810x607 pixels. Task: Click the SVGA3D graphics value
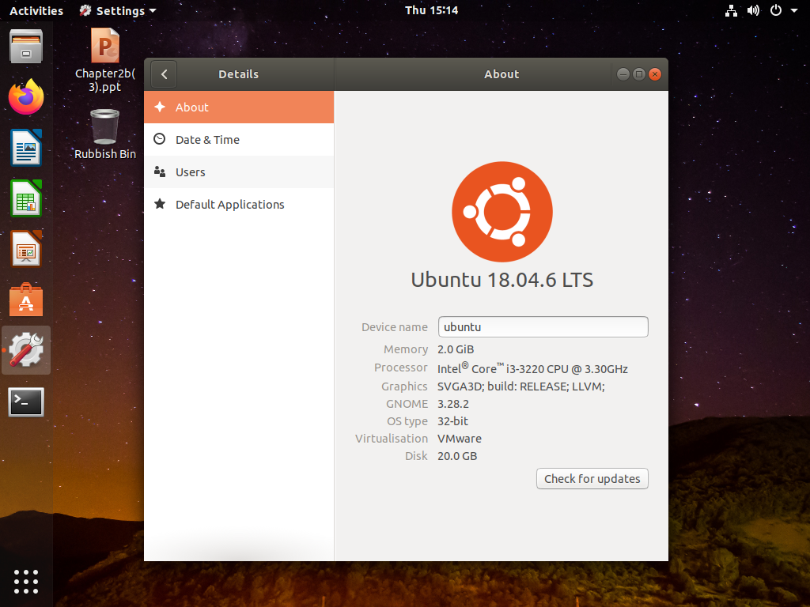click(520, 386)
